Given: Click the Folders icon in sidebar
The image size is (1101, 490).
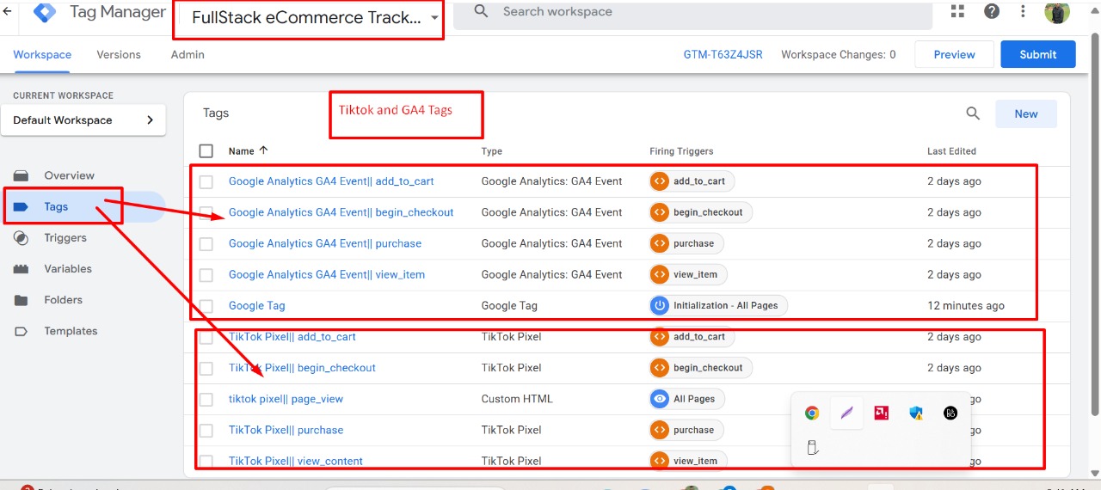Looking at the screenshot, I should [22, 300].
